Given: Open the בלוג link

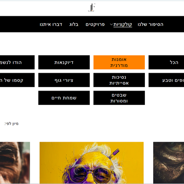Looking at the screenshot, I should (74, 25).
